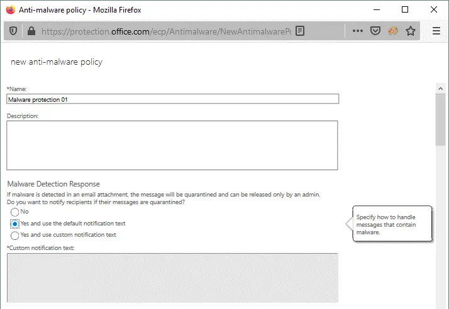Select the "No" notification radio button
The height and width of the screenshot is (309, 449).
tap(15, 212)
